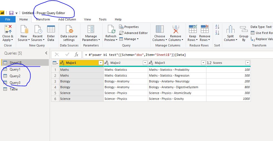Open the New Source icon
The image size is (273, 141).
tap(24, 29)
